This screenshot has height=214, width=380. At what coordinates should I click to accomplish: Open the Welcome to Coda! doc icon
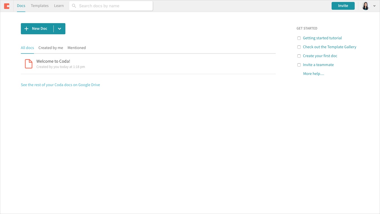(29, 64)
